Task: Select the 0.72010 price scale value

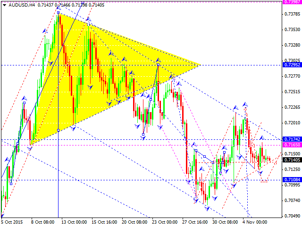Action: [292, 123]
